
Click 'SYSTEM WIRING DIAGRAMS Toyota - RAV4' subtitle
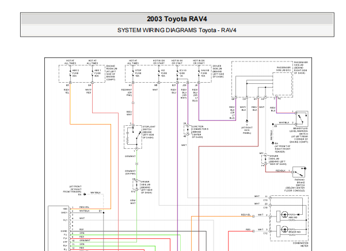[177, 30]
